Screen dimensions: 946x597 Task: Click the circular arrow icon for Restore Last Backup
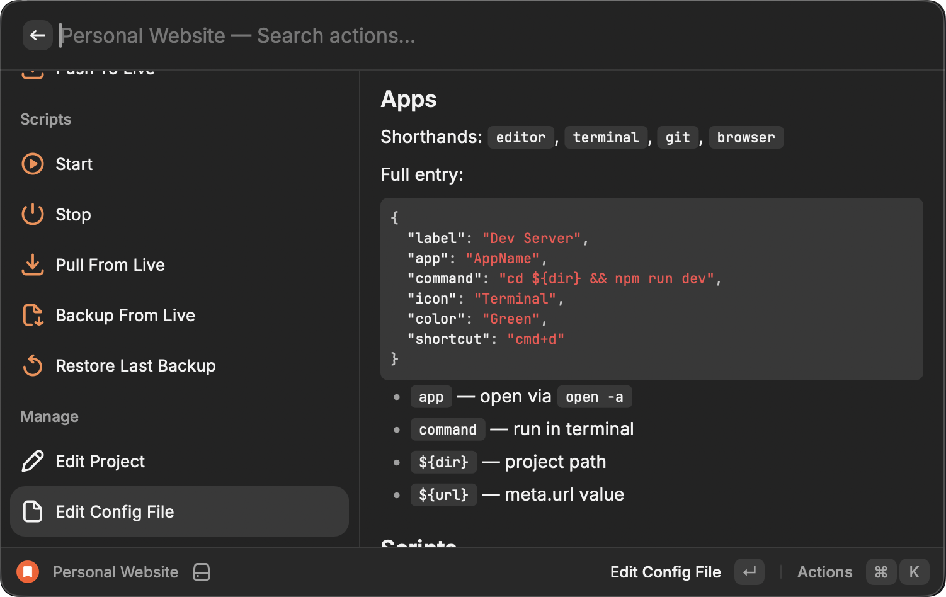click(32, 365)
